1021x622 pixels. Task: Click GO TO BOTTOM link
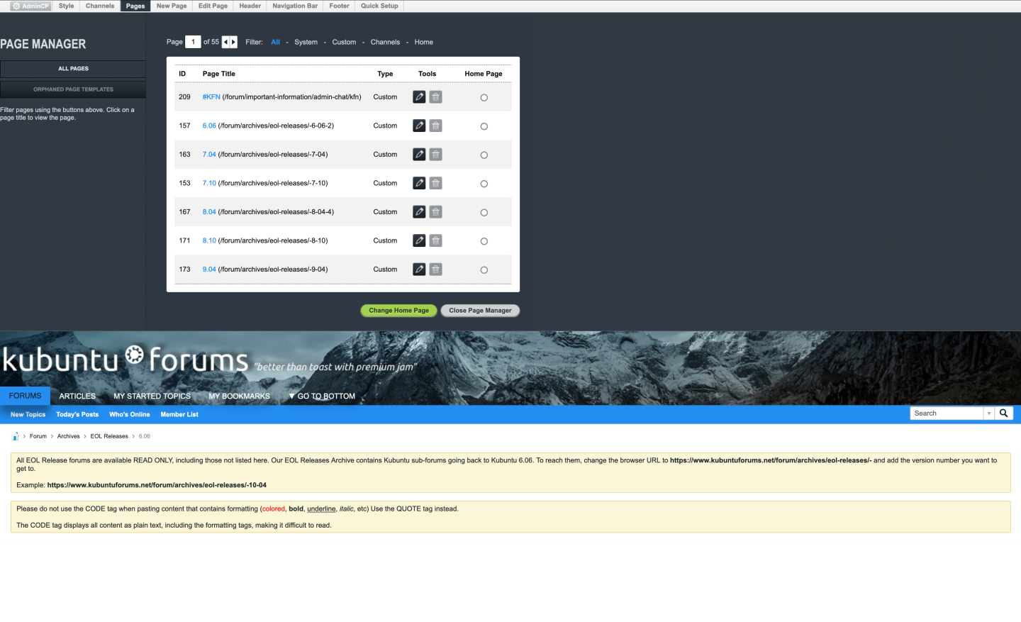pos(322,396)
